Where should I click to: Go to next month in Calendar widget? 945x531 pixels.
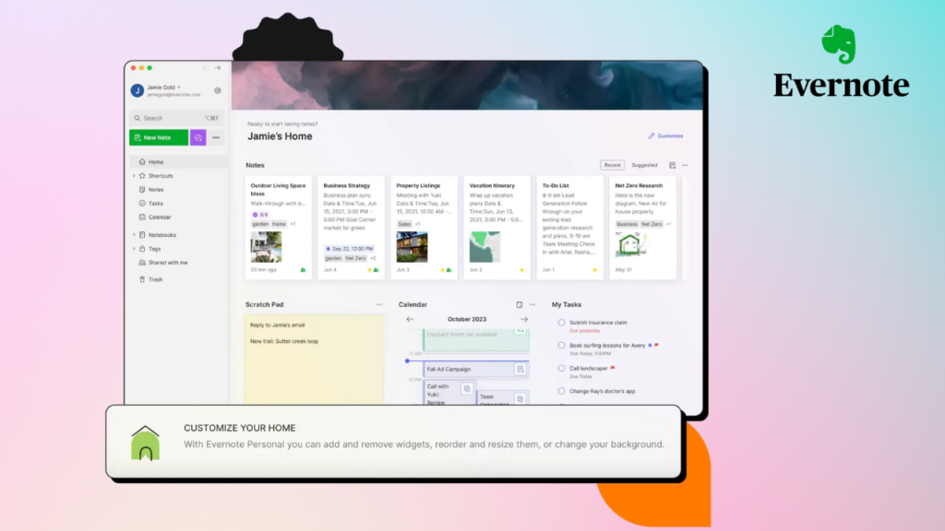point(524,320)
